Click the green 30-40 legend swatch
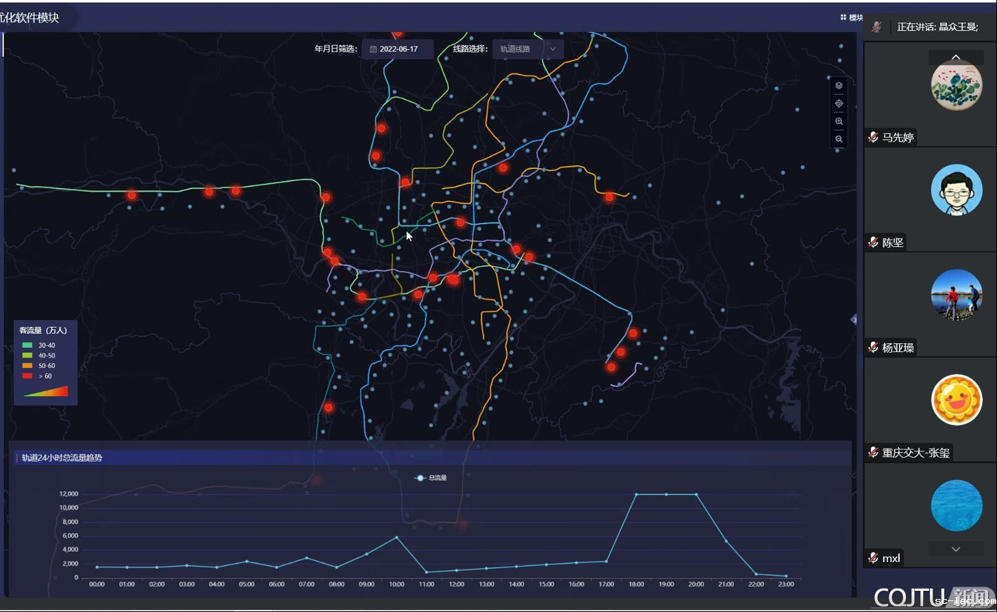997x612 pixels. 27,345
